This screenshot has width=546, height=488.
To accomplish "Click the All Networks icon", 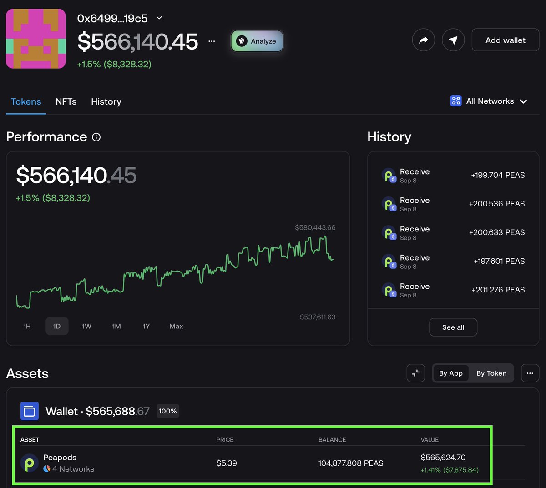I will 455,101.
